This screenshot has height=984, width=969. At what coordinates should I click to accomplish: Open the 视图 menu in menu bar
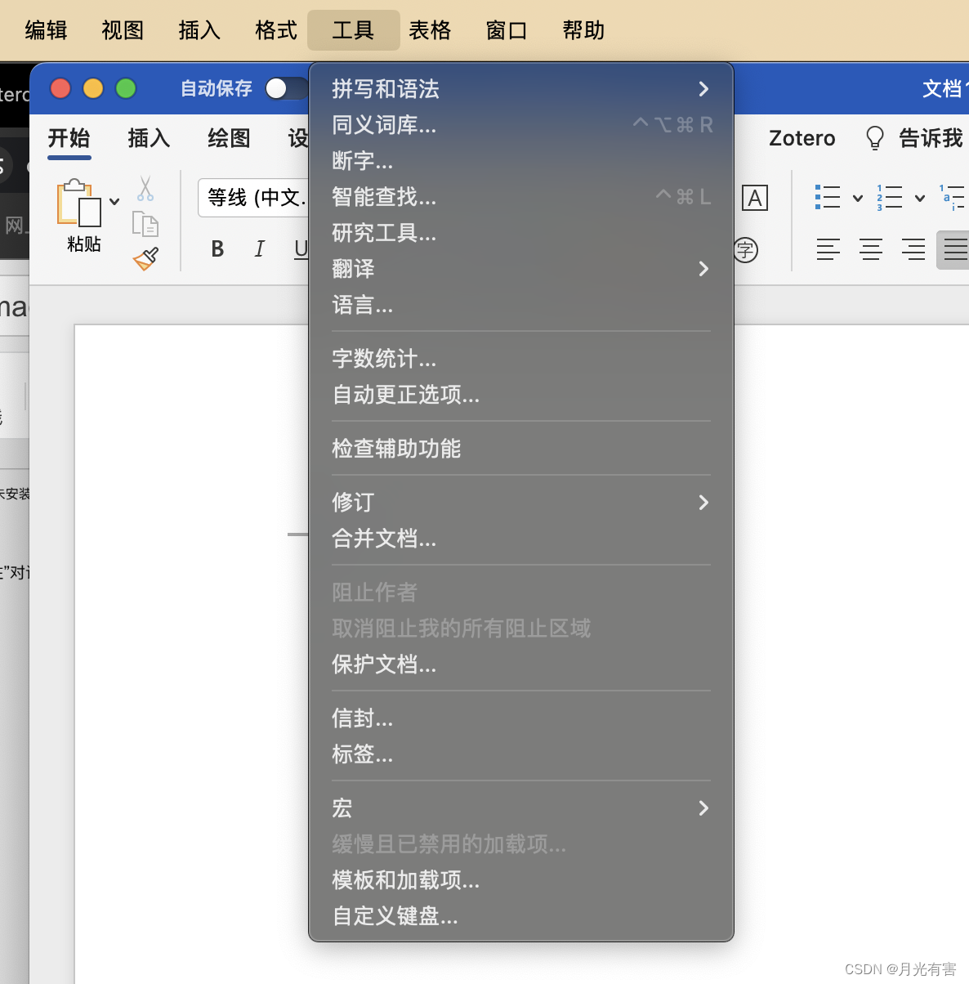coord(123,30)
